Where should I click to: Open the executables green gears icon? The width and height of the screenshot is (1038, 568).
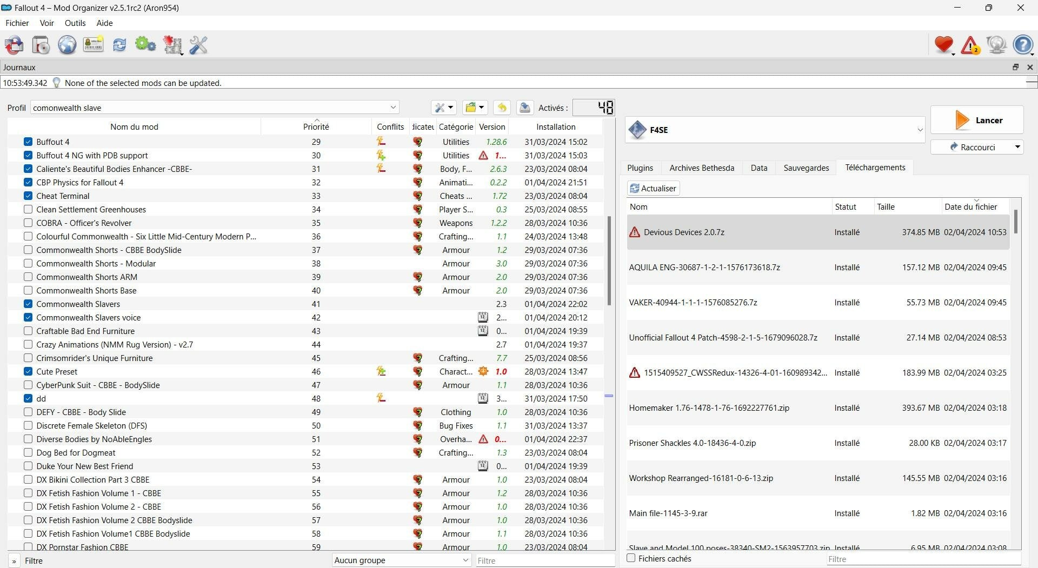coord(145,45)
